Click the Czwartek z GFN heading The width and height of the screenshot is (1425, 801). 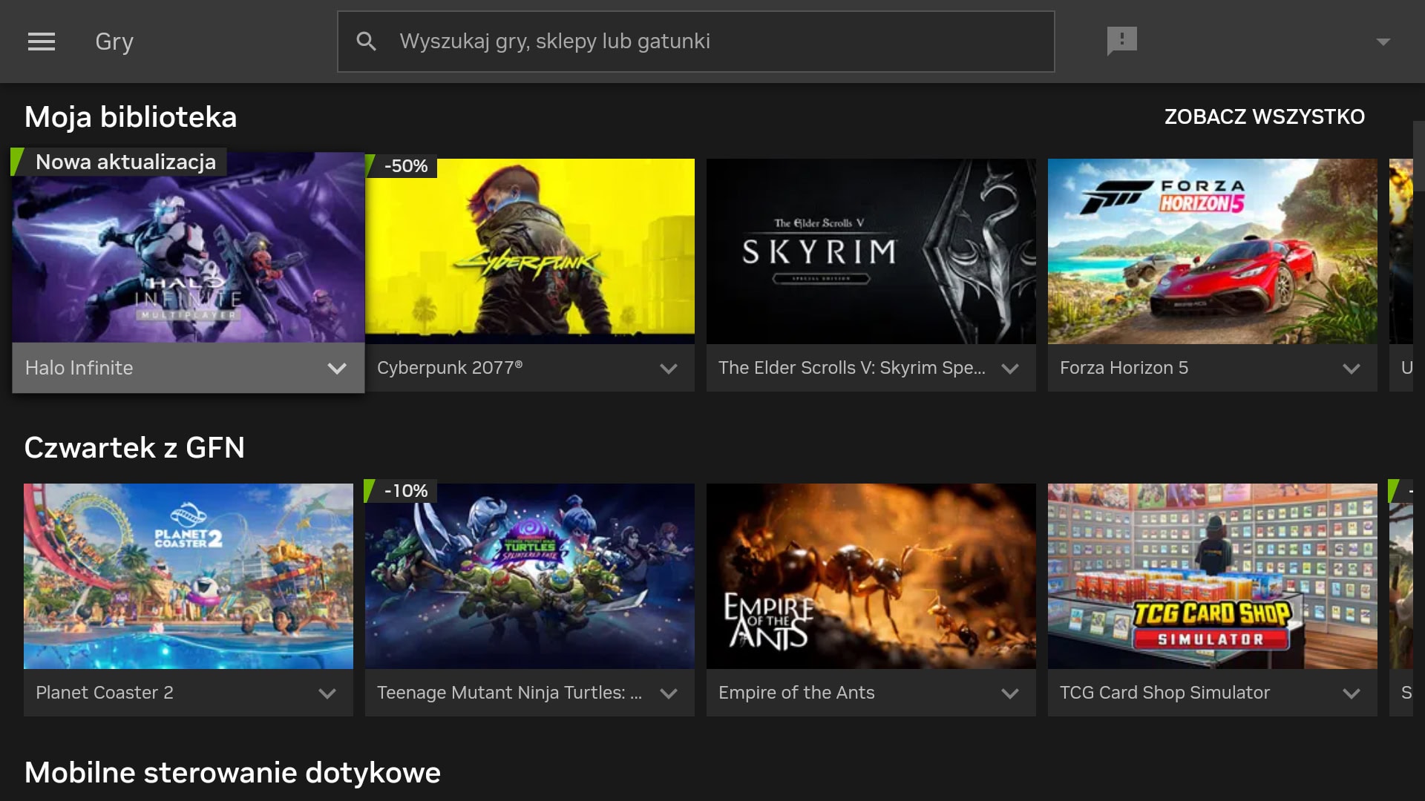tap(134, 448)
